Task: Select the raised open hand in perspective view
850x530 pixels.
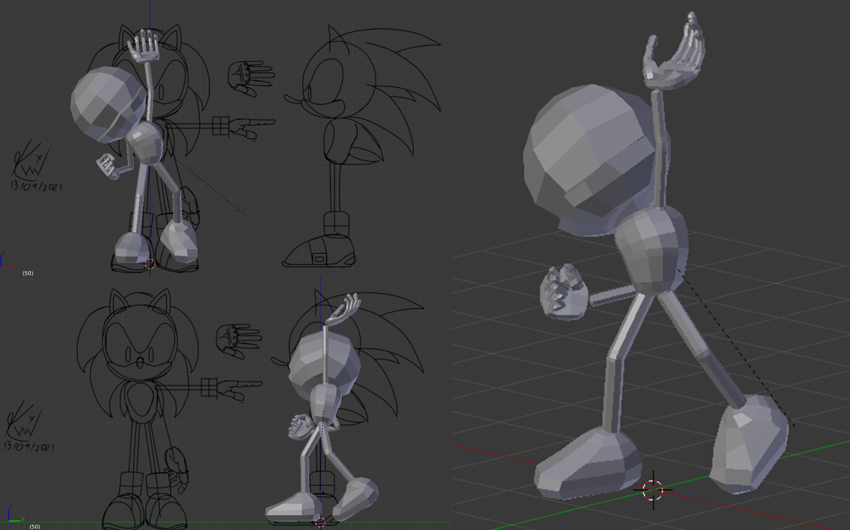Action: tap(674, 51)
